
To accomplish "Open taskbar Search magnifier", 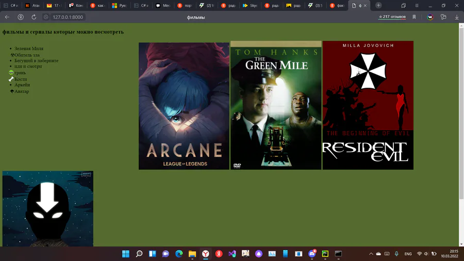I will coord(139,254).
